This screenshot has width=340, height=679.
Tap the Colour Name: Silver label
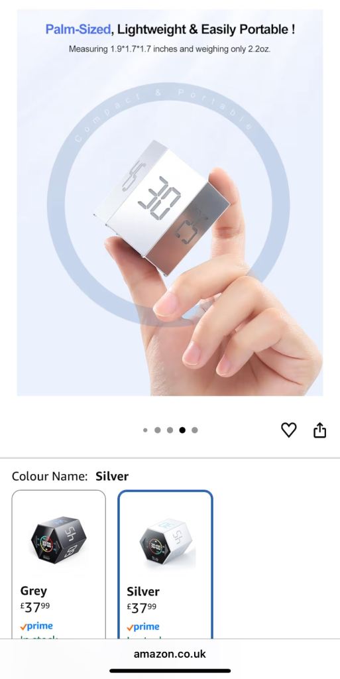pyautogui.click(x=70, y=476)
